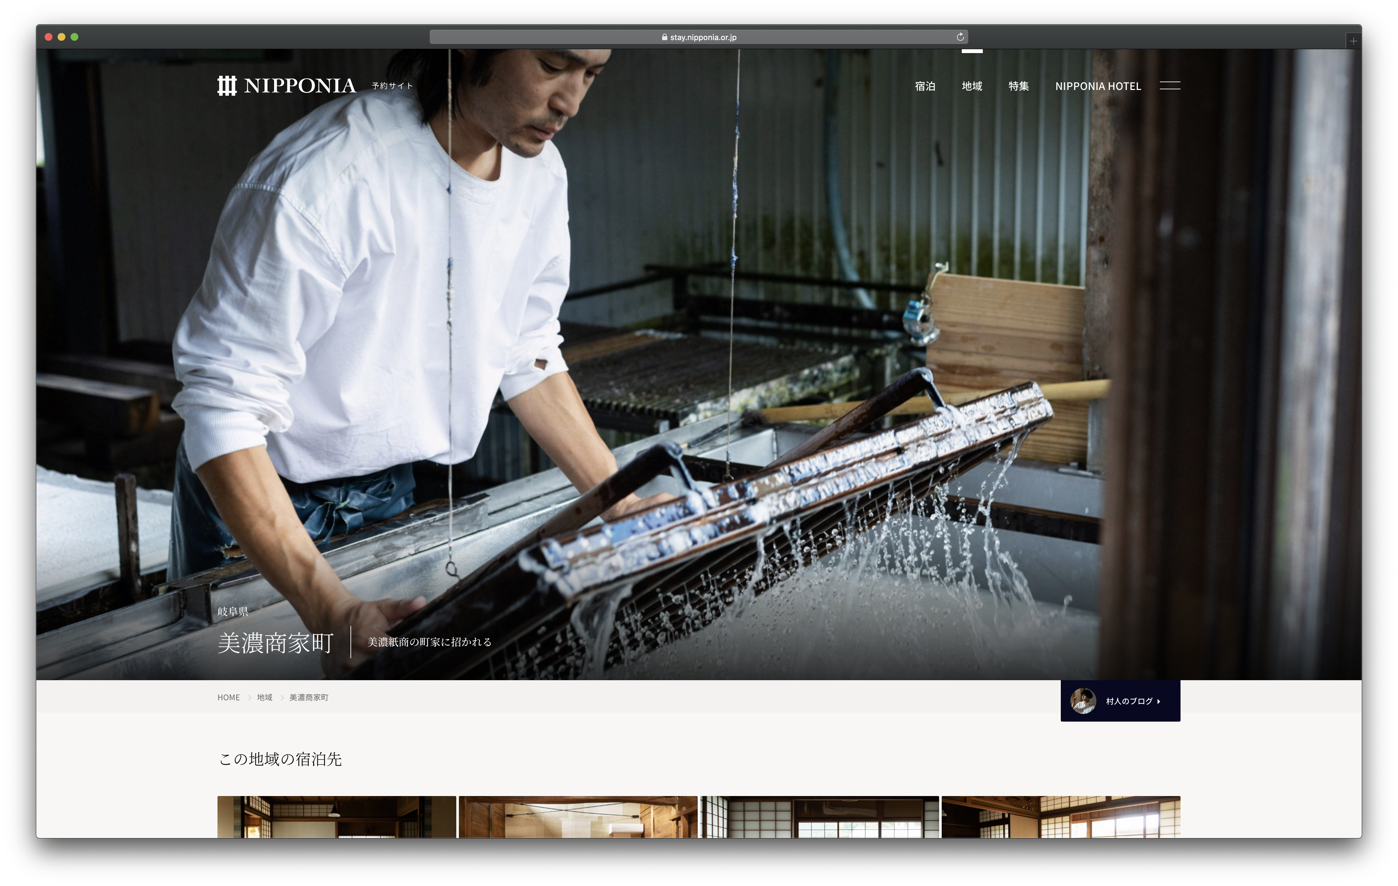Image resolution: width=1398 pixels, height=886 pixels.
Task: Open the 特集 navigation item
Action: click(1018, 86)
